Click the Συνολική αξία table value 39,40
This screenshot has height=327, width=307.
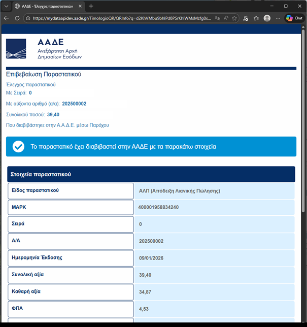point(145,275)
